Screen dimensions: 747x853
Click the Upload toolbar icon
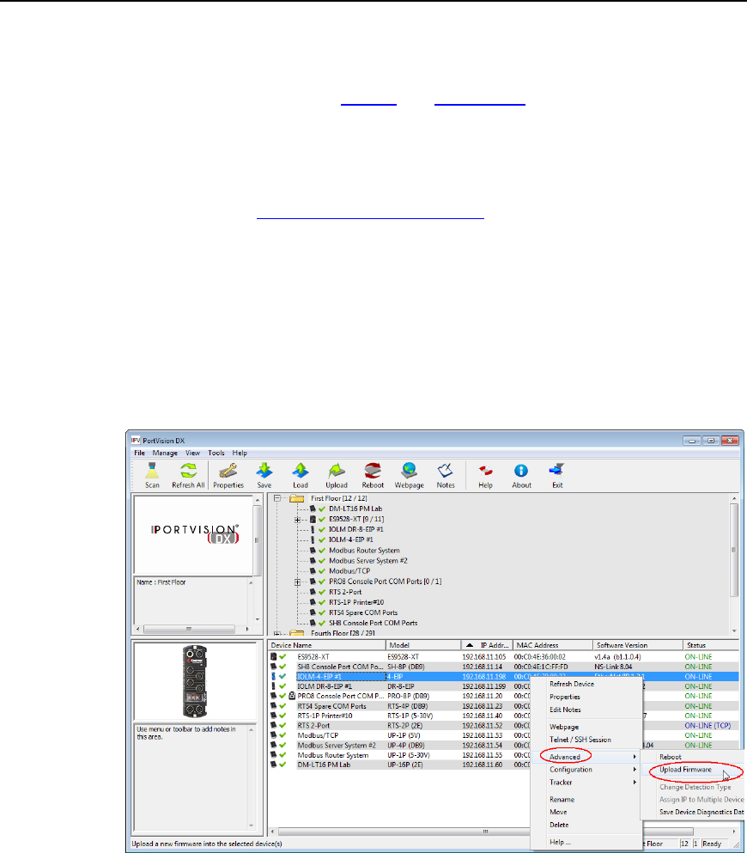tap(337, 475)
